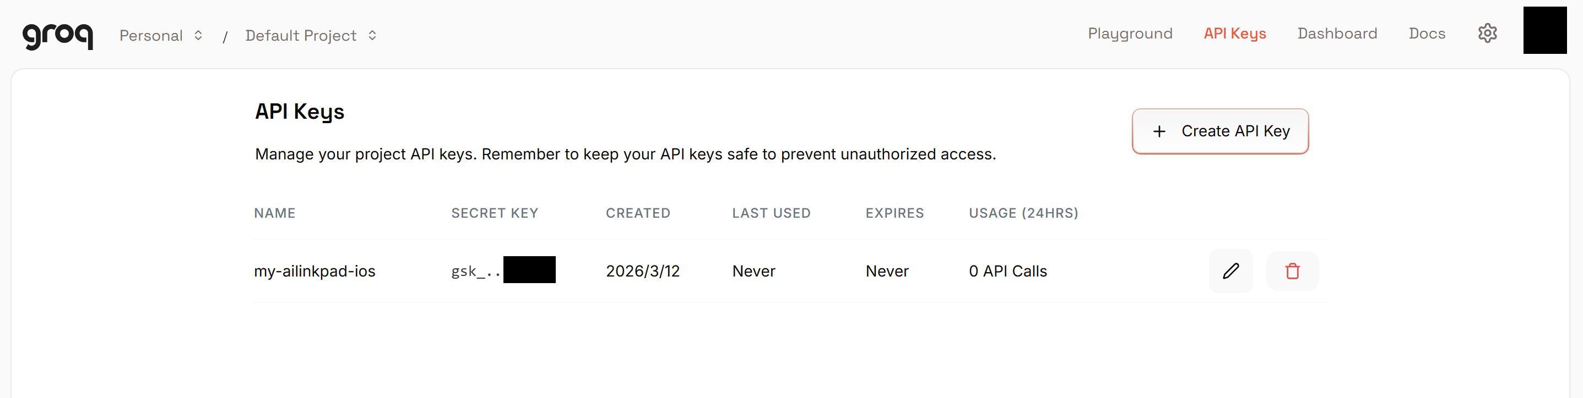
Task: Open the Dashboard page
Action: tap(1337, 34)
